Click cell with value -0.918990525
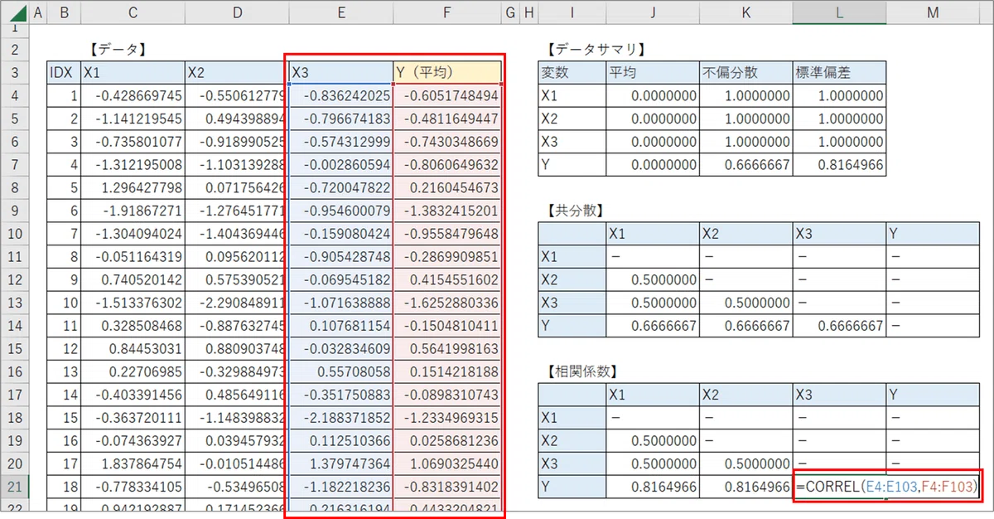This screenshot has height=519, width=994. (238, 142)
